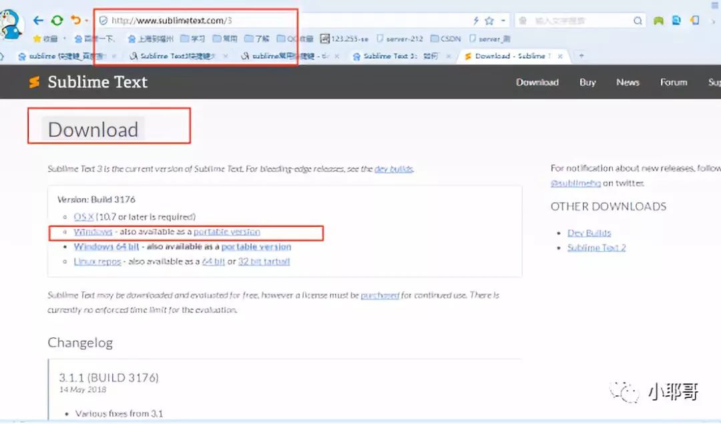Click the 3.1.1 (BUILD 3176) heading
721x424 pixels.
[x=109, y=377]
